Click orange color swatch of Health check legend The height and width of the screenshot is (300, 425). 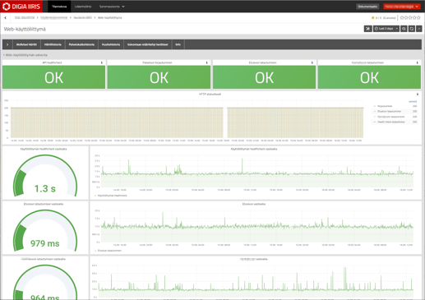(375, 122)
